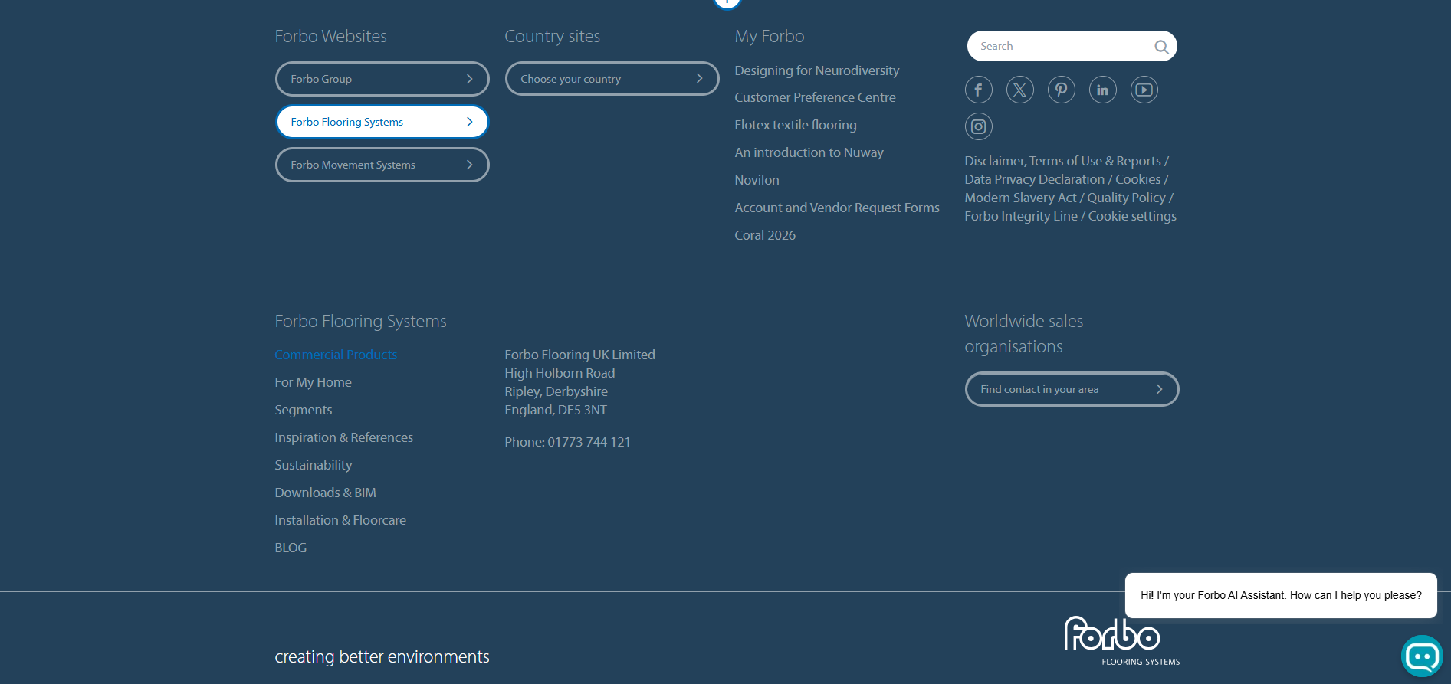Open Forbo Group website button
Image resolution: width=1451 pixels, height=684 pixels.
point(382,79)
